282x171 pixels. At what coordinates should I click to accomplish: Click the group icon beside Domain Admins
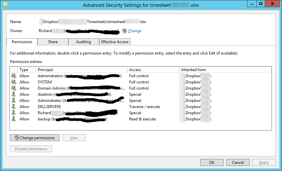[x=13, y=88]
